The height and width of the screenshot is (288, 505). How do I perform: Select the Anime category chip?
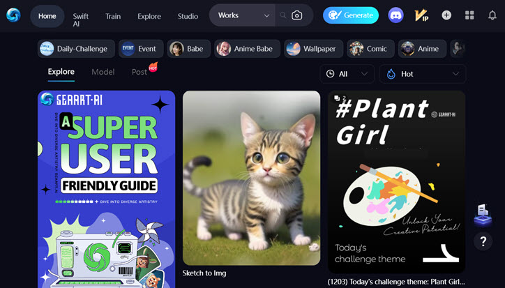tap(422, 49)
